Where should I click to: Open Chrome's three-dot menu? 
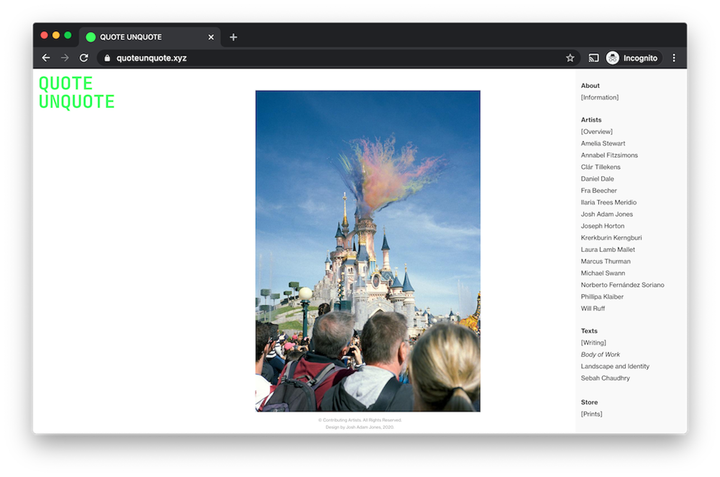click(674, 58)
